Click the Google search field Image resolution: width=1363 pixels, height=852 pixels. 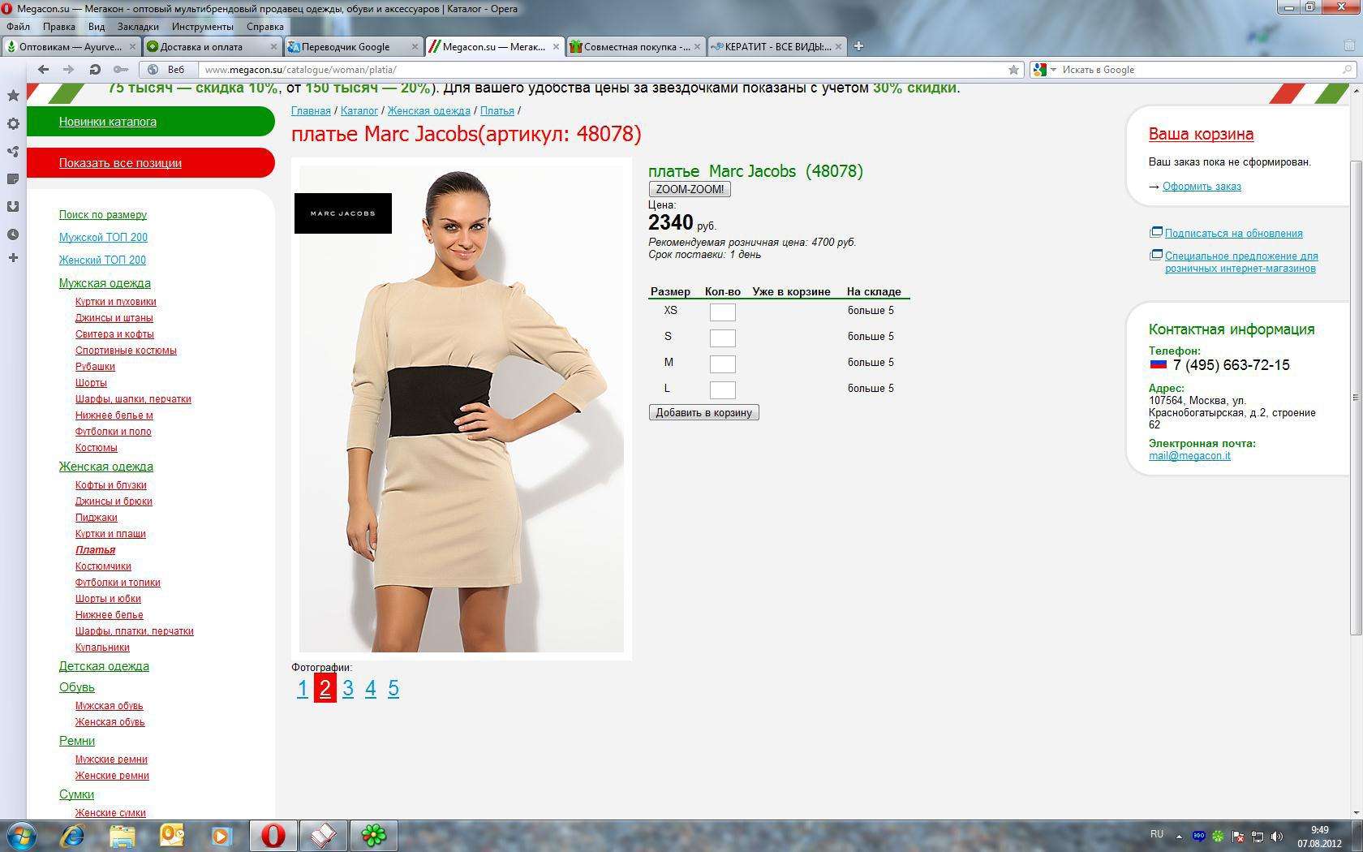[x=1201, y=70]
